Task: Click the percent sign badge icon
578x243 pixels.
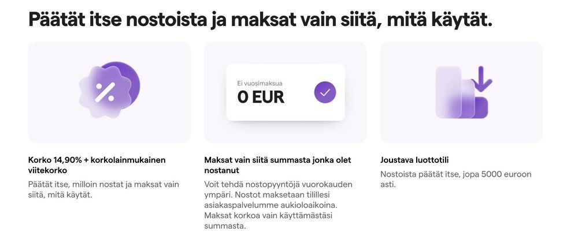Action: pyautogui.click(x=105, y=92)
